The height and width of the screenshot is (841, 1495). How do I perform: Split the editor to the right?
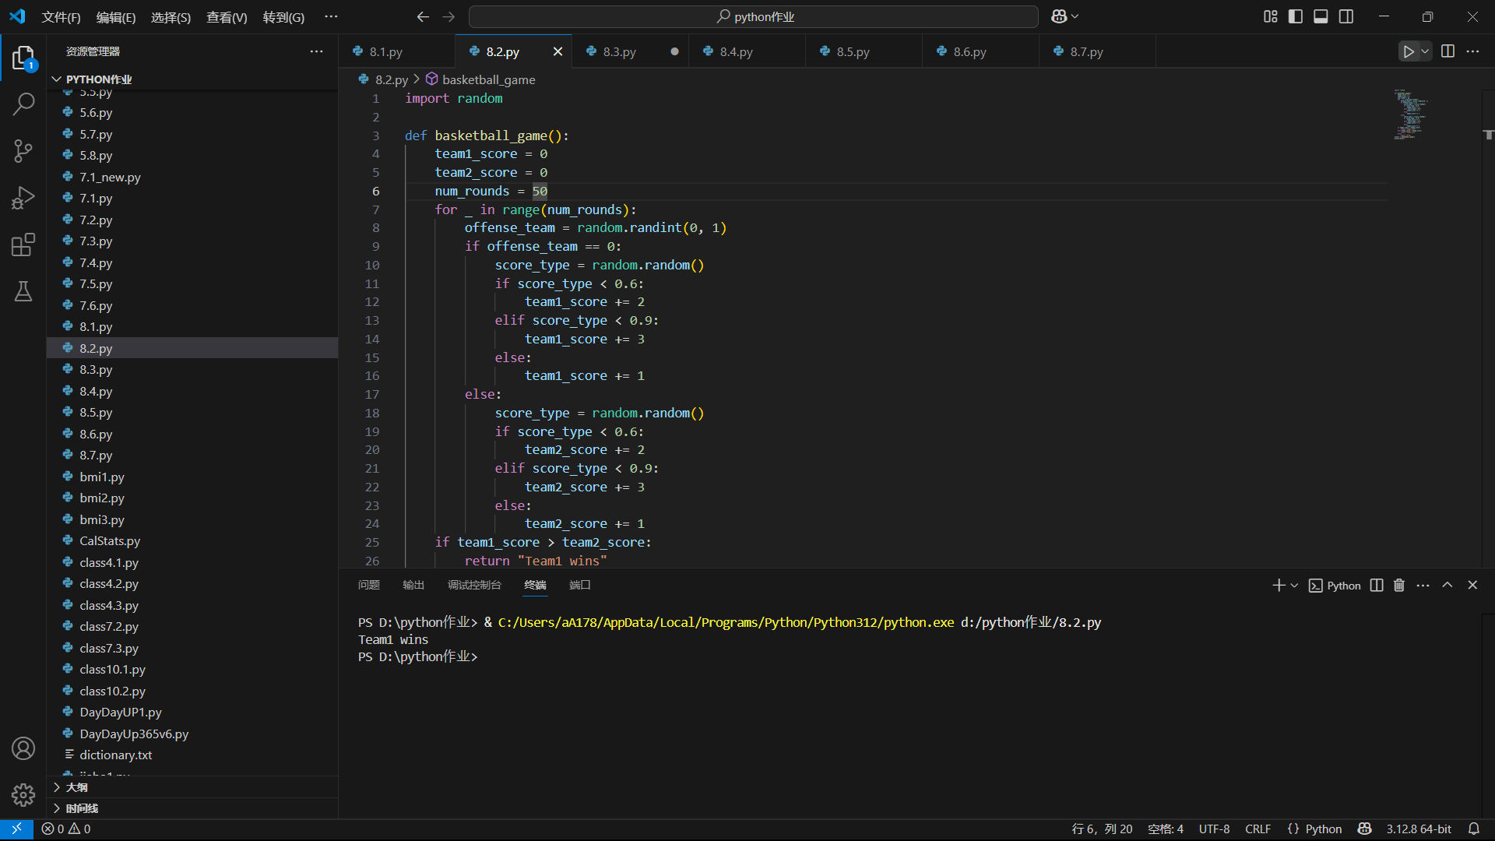(x=1448, y=51)
